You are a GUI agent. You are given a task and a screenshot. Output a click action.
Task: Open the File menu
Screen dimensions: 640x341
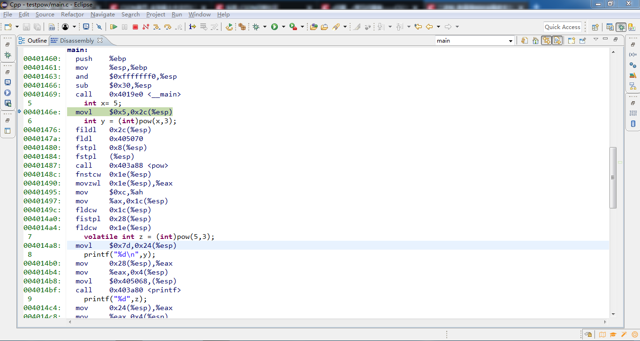8,15
